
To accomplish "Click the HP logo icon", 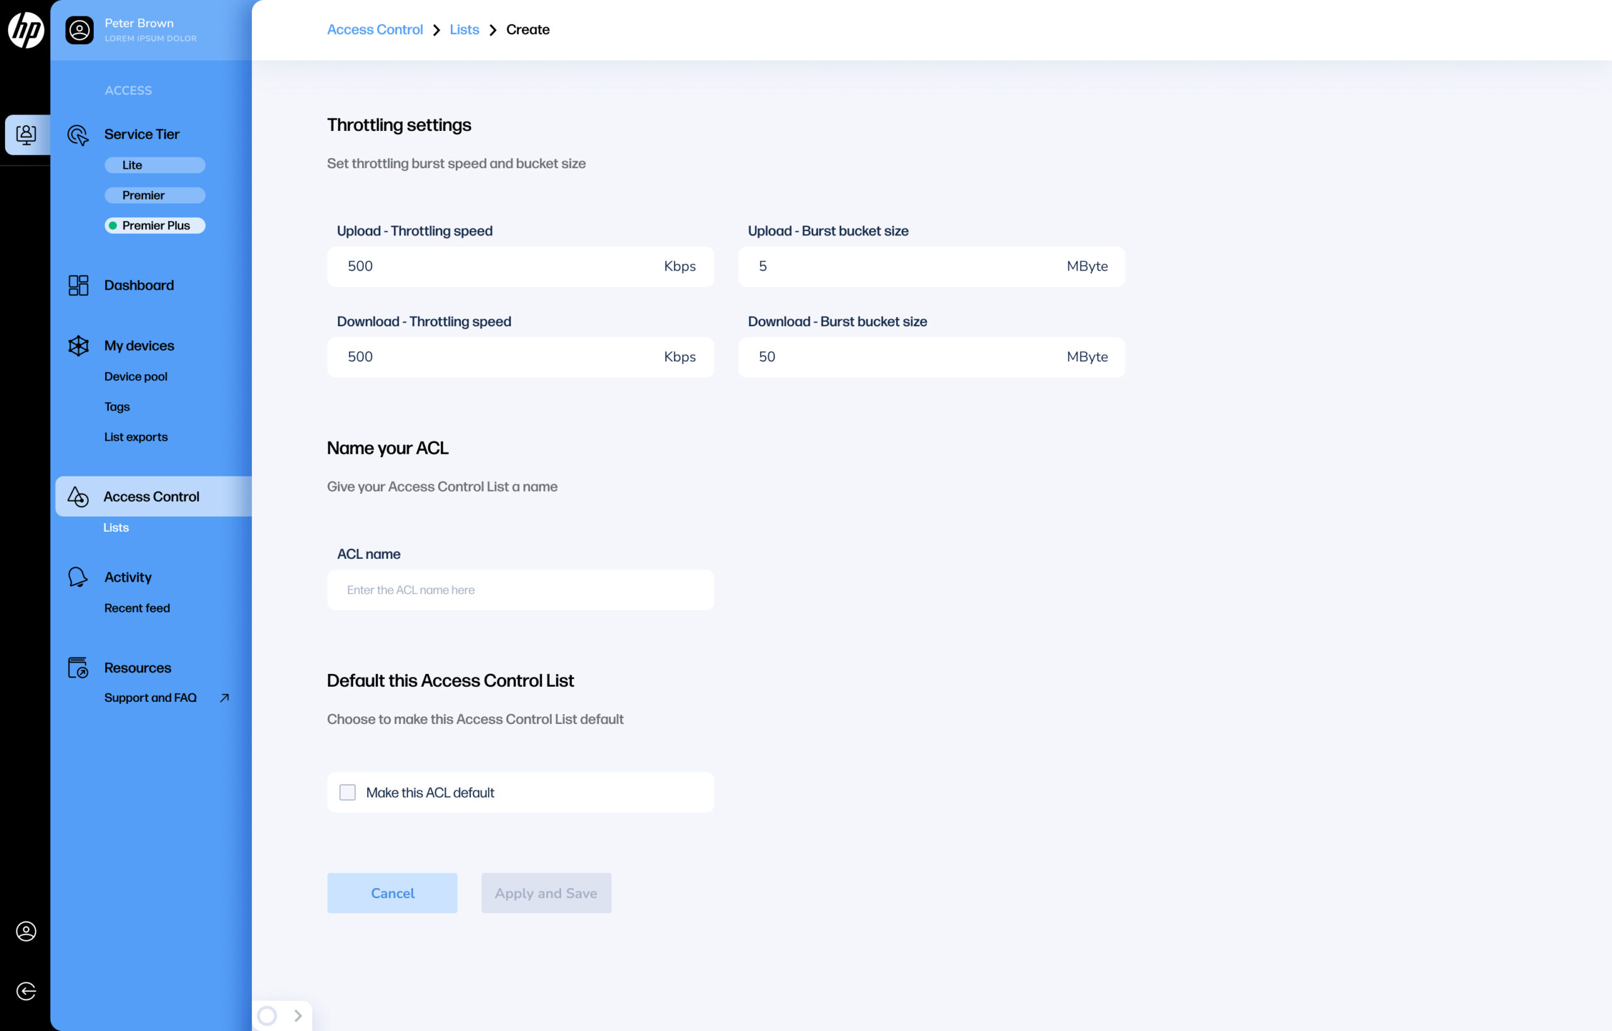I will [x=25, y=30].
